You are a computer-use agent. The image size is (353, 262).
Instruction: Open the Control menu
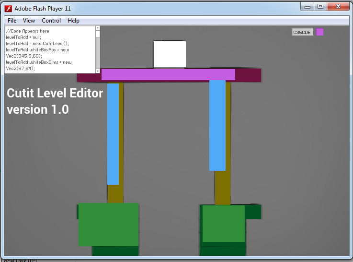(51, 21)
